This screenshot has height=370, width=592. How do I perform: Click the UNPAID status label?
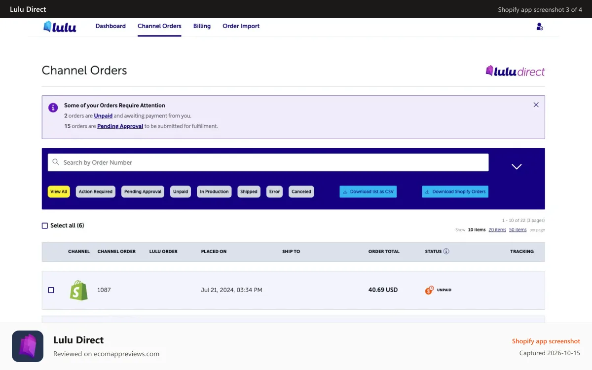[x=444, y=290]
